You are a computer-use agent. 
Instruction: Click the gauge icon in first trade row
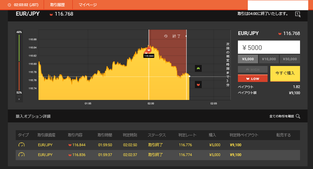pos(22,145)
